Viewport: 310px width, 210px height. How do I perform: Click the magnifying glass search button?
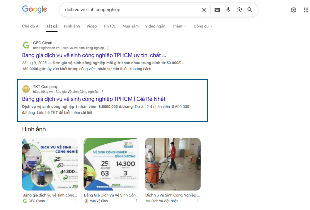tap(250, 10)
